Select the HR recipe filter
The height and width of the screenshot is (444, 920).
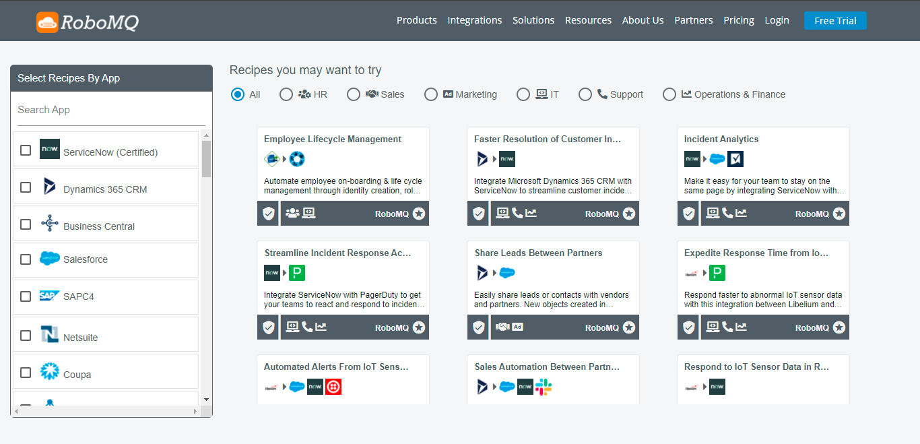click(286, 94)
